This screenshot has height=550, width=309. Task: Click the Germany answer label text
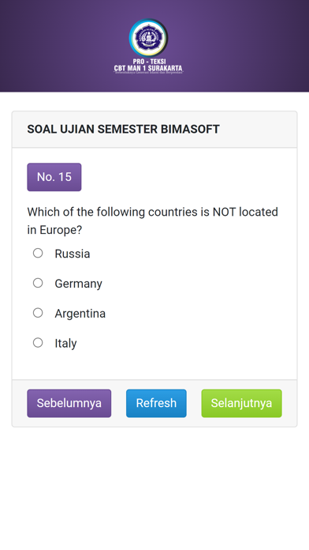click(78, 284)
